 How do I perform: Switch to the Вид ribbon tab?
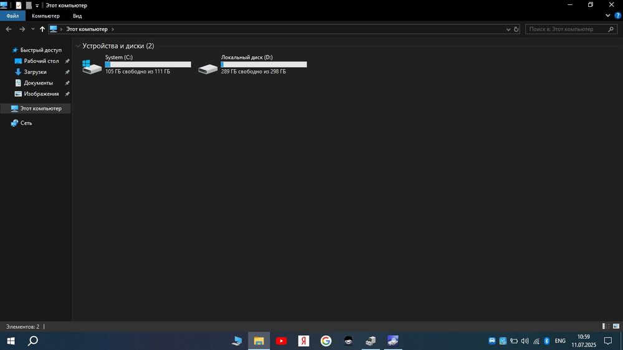[77, 16]
